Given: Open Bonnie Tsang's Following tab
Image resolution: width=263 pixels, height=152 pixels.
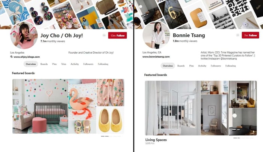Looking at the screenshot, I should pyautogui.click(x=230, y=66).
